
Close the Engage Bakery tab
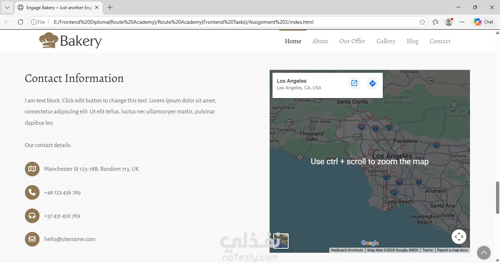point(96,7)
